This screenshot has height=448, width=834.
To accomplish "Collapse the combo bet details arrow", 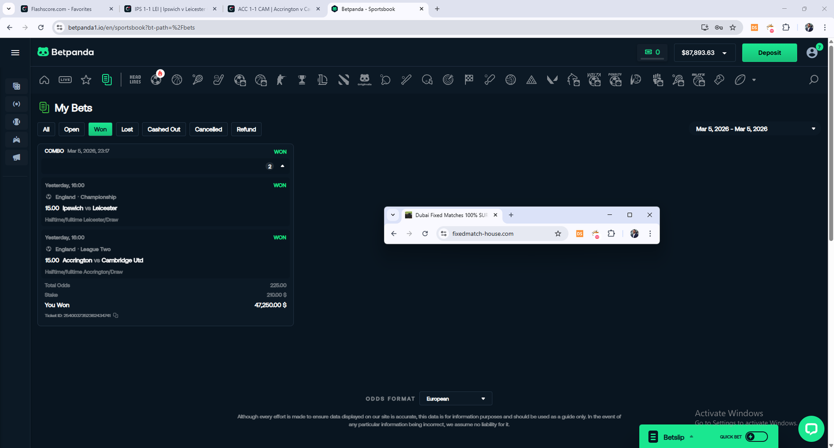I will tap(283, 166).
